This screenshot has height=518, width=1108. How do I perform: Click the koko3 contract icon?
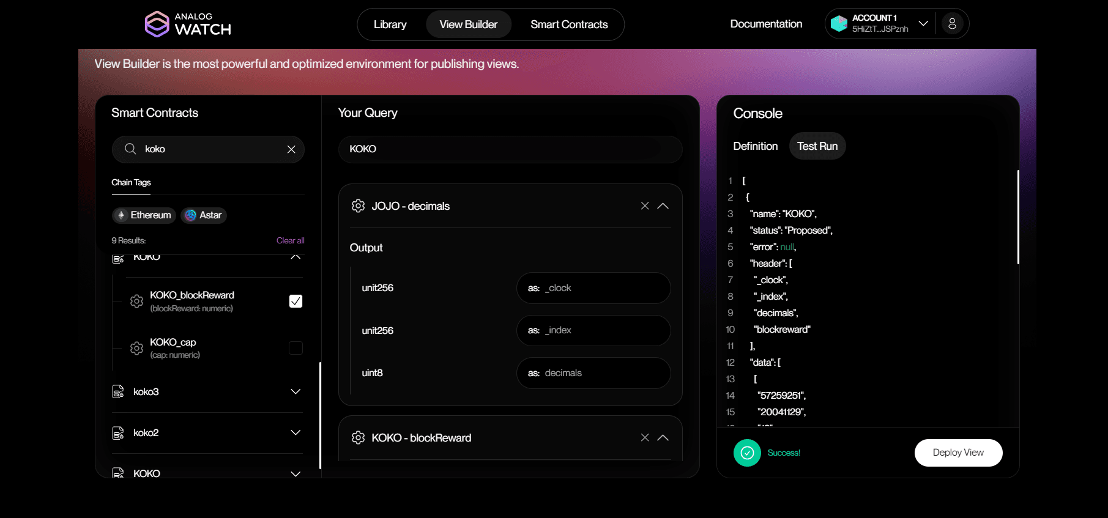click(118, 391)
